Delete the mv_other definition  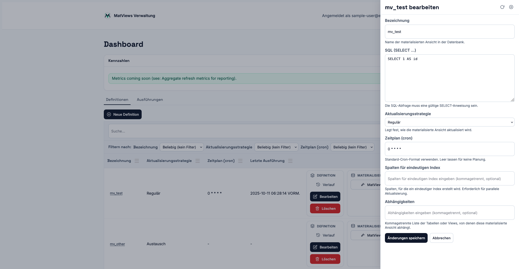tap(325, 259)
